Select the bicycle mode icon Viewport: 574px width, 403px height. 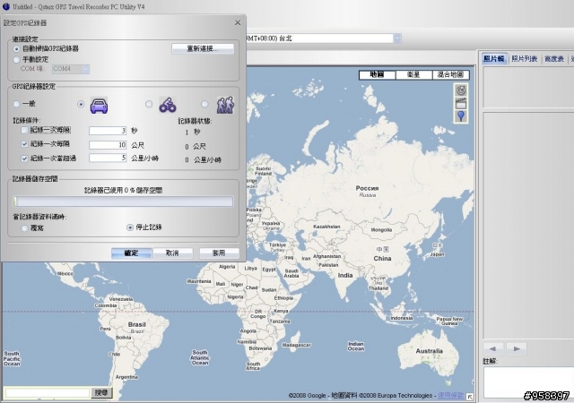tap(168, 105)
